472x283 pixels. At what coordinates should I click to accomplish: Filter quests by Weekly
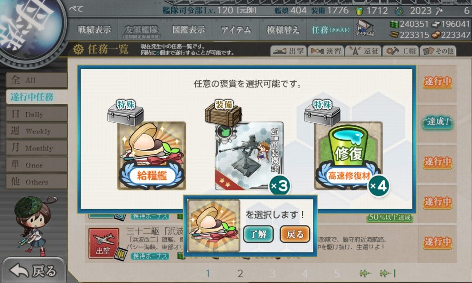coord(37,131)
